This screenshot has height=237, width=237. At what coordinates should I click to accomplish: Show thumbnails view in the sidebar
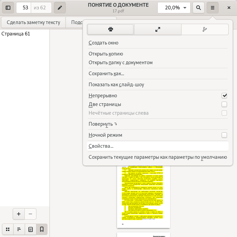[8, 229]
